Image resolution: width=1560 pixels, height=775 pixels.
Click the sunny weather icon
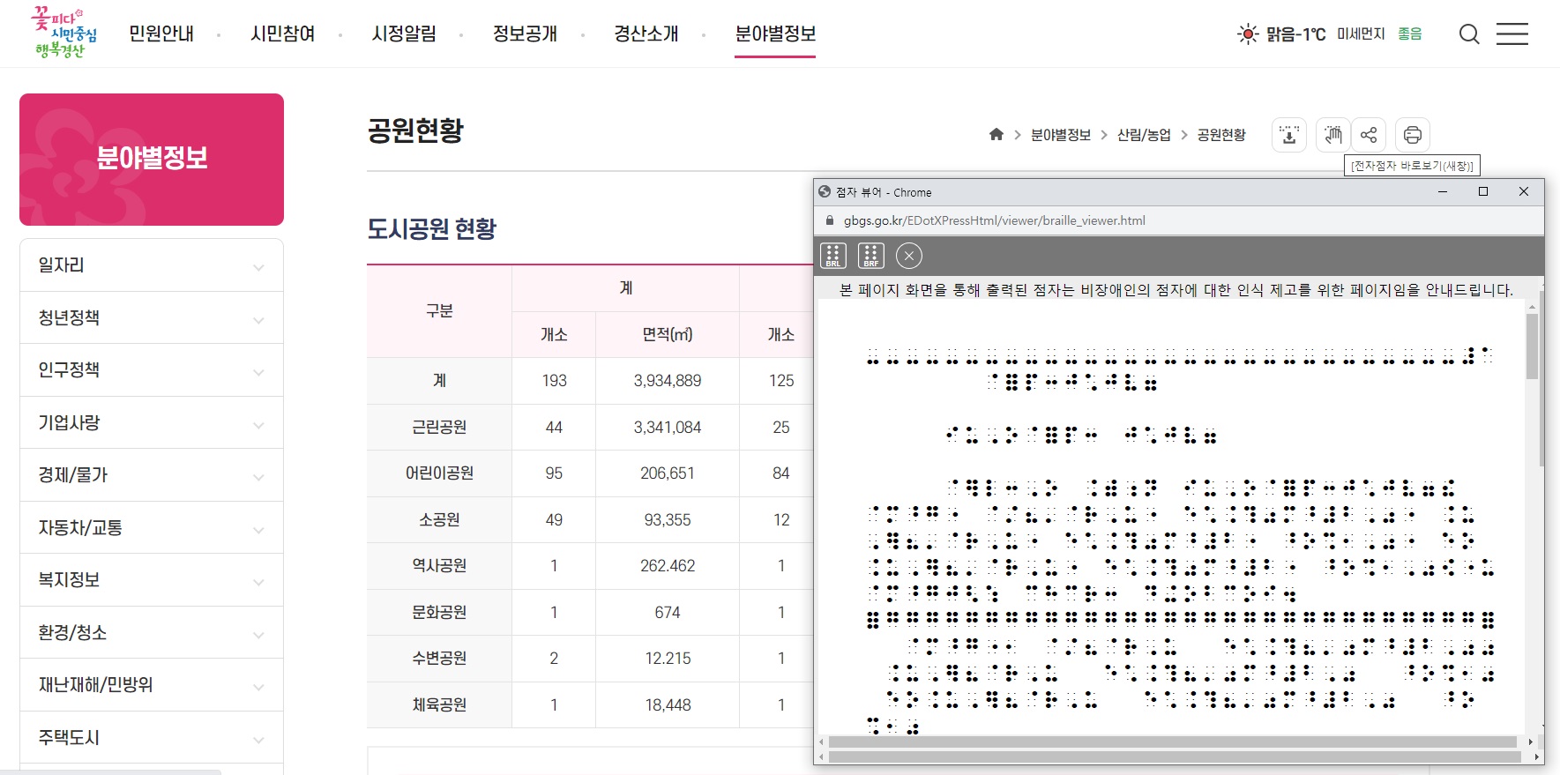click(x=1248, y=34)
